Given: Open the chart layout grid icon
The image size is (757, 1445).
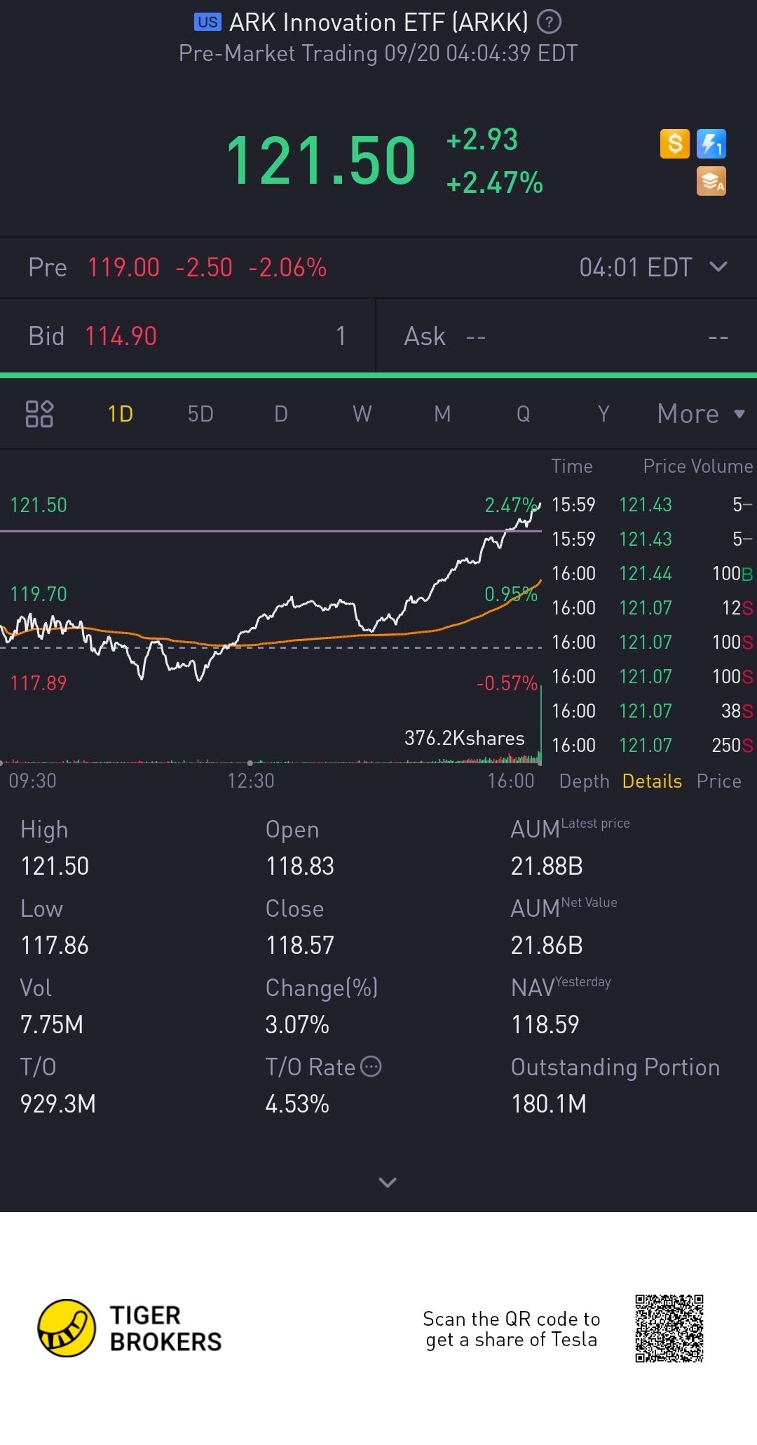Looking at the screenshot, I should click(39, 414).
